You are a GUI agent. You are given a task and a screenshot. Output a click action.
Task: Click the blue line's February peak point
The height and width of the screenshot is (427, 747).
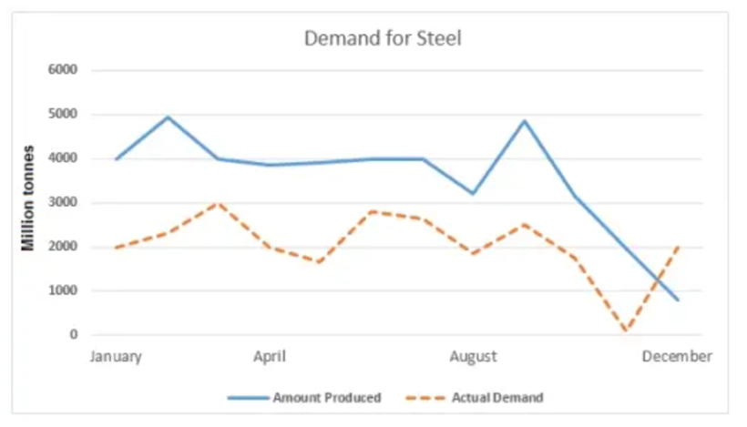click(x=168, y=117)
